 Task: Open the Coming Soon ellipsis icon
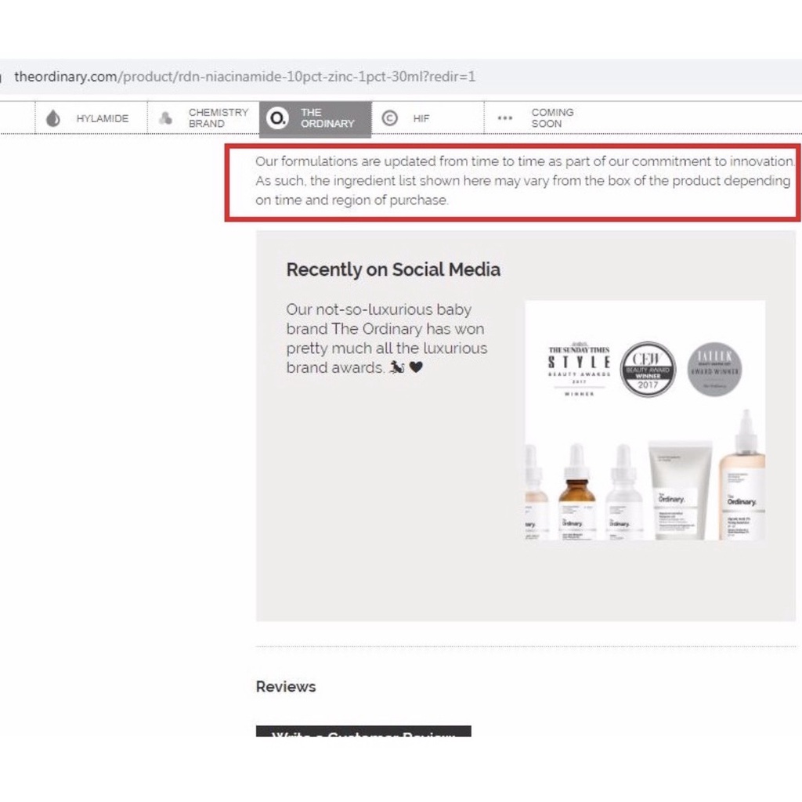[x=504, y=118]
